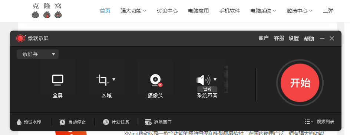This screenshot has height=135, width=350.
Task: Expand the 录屏幕 mode dropdown
Action: click(38, 54)
